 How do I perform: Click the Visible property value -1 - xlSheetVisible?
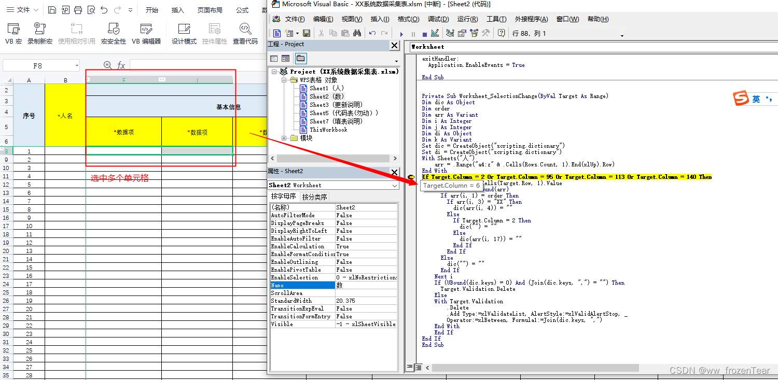[366, 324]
